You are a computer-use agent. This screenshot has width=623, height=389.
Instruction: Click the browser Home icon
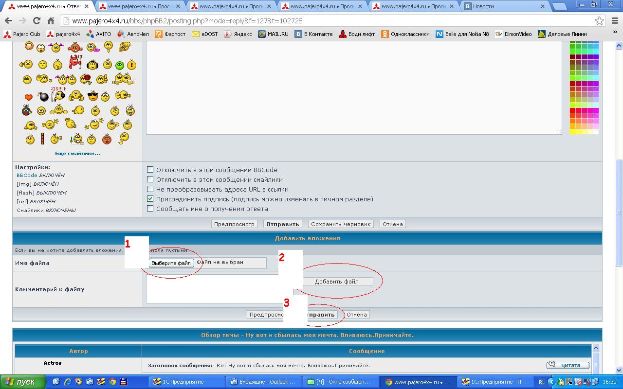click(51, 21)
